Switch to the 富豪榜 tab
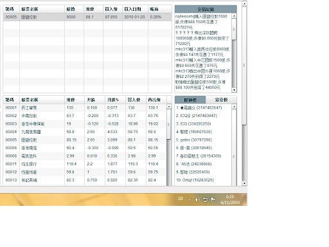Screen dimensions: 329x247 click(x=221, y=100)
